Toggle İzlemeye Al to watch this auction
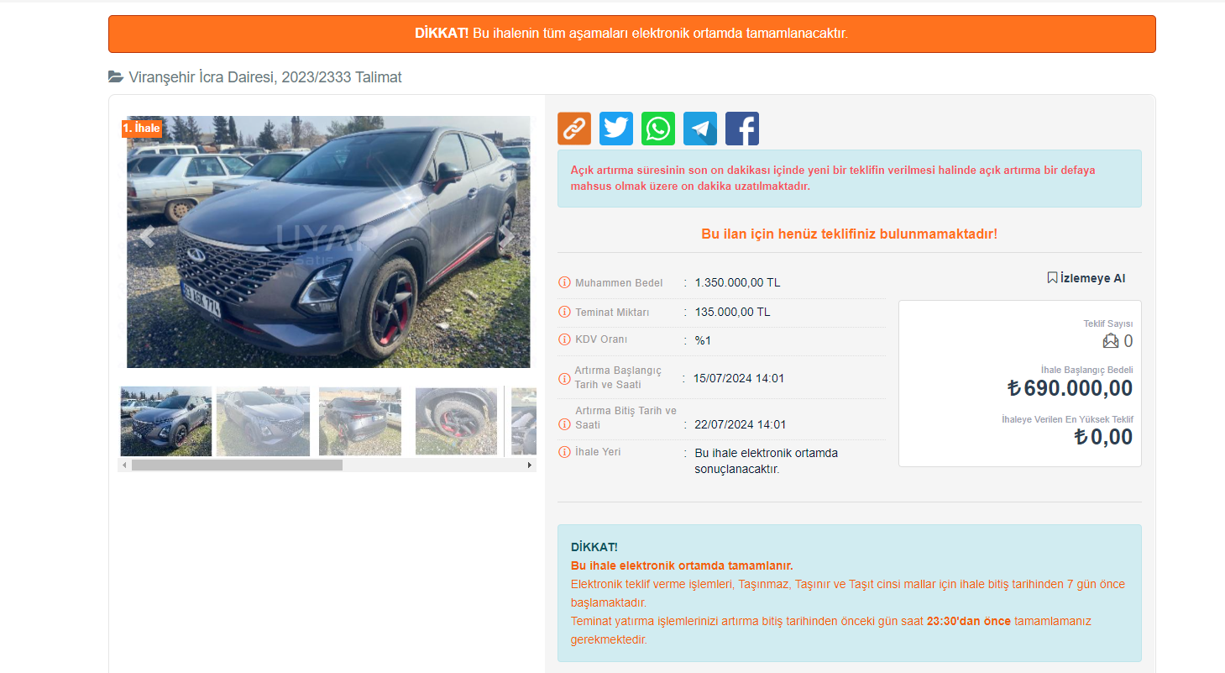This screenshot has width=1225, height=673. [x=1086, y=278]
